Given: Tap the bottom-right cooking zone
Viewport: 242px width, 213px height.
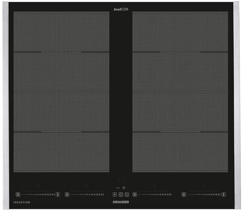Looking at the screenshot, I should [x=180, y=152].
